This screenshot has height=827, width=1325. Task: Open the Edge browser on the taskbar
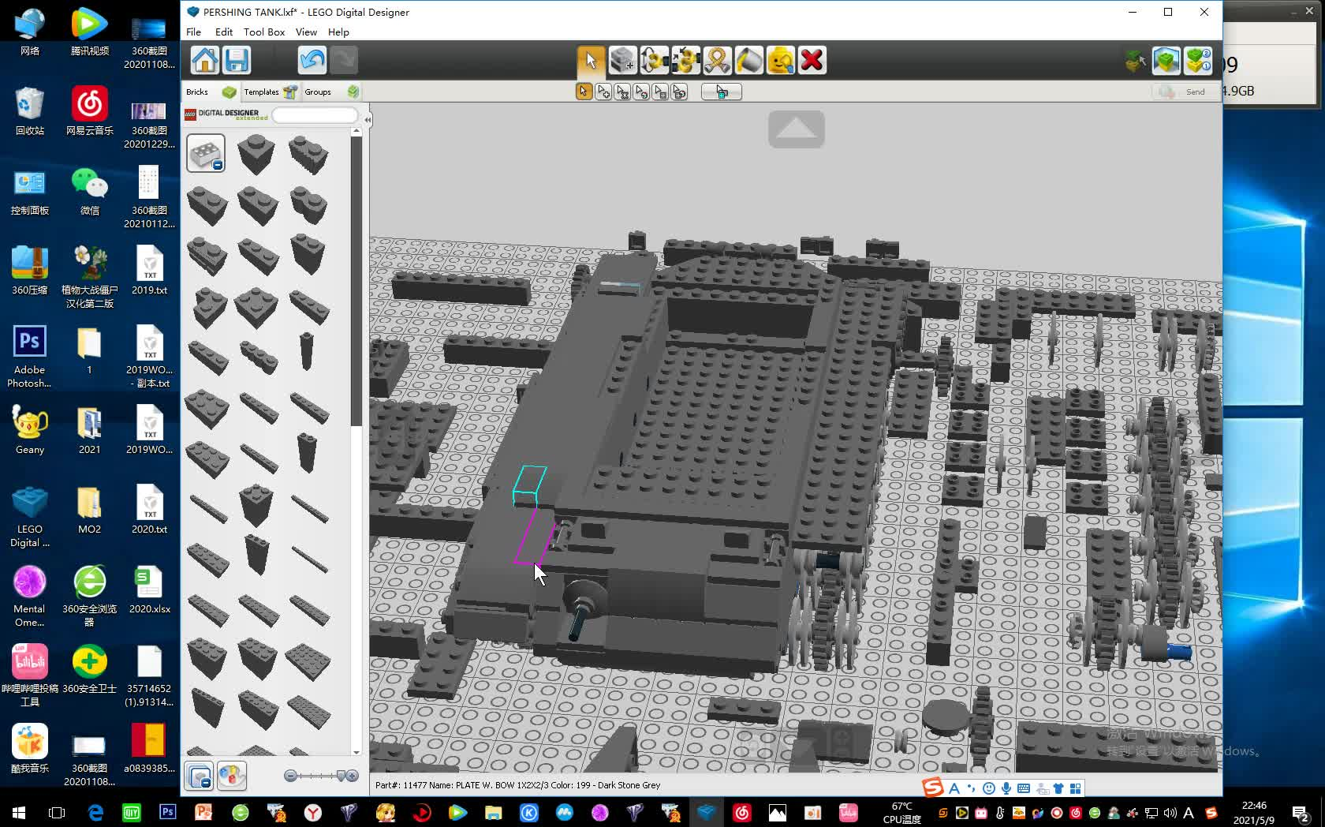pyautogui.click(x=95, y=812)
